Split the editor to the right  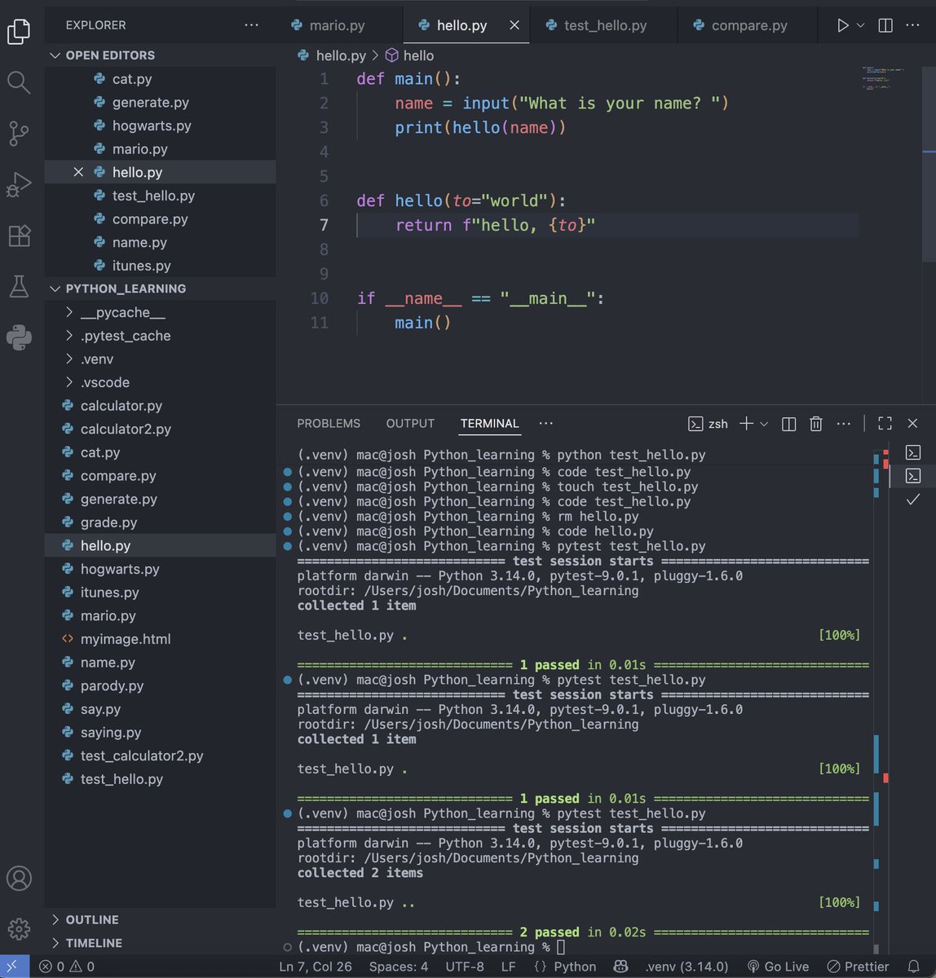click(x=885, y=25)
